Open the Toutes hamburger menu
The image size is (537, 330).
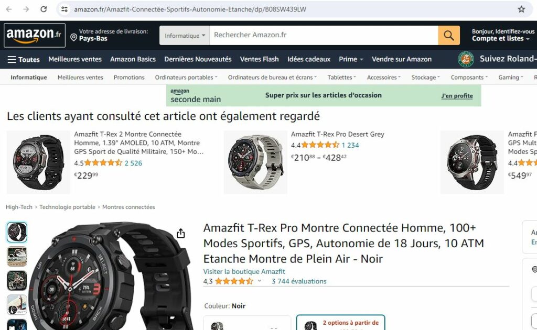[x=24, y=59]
